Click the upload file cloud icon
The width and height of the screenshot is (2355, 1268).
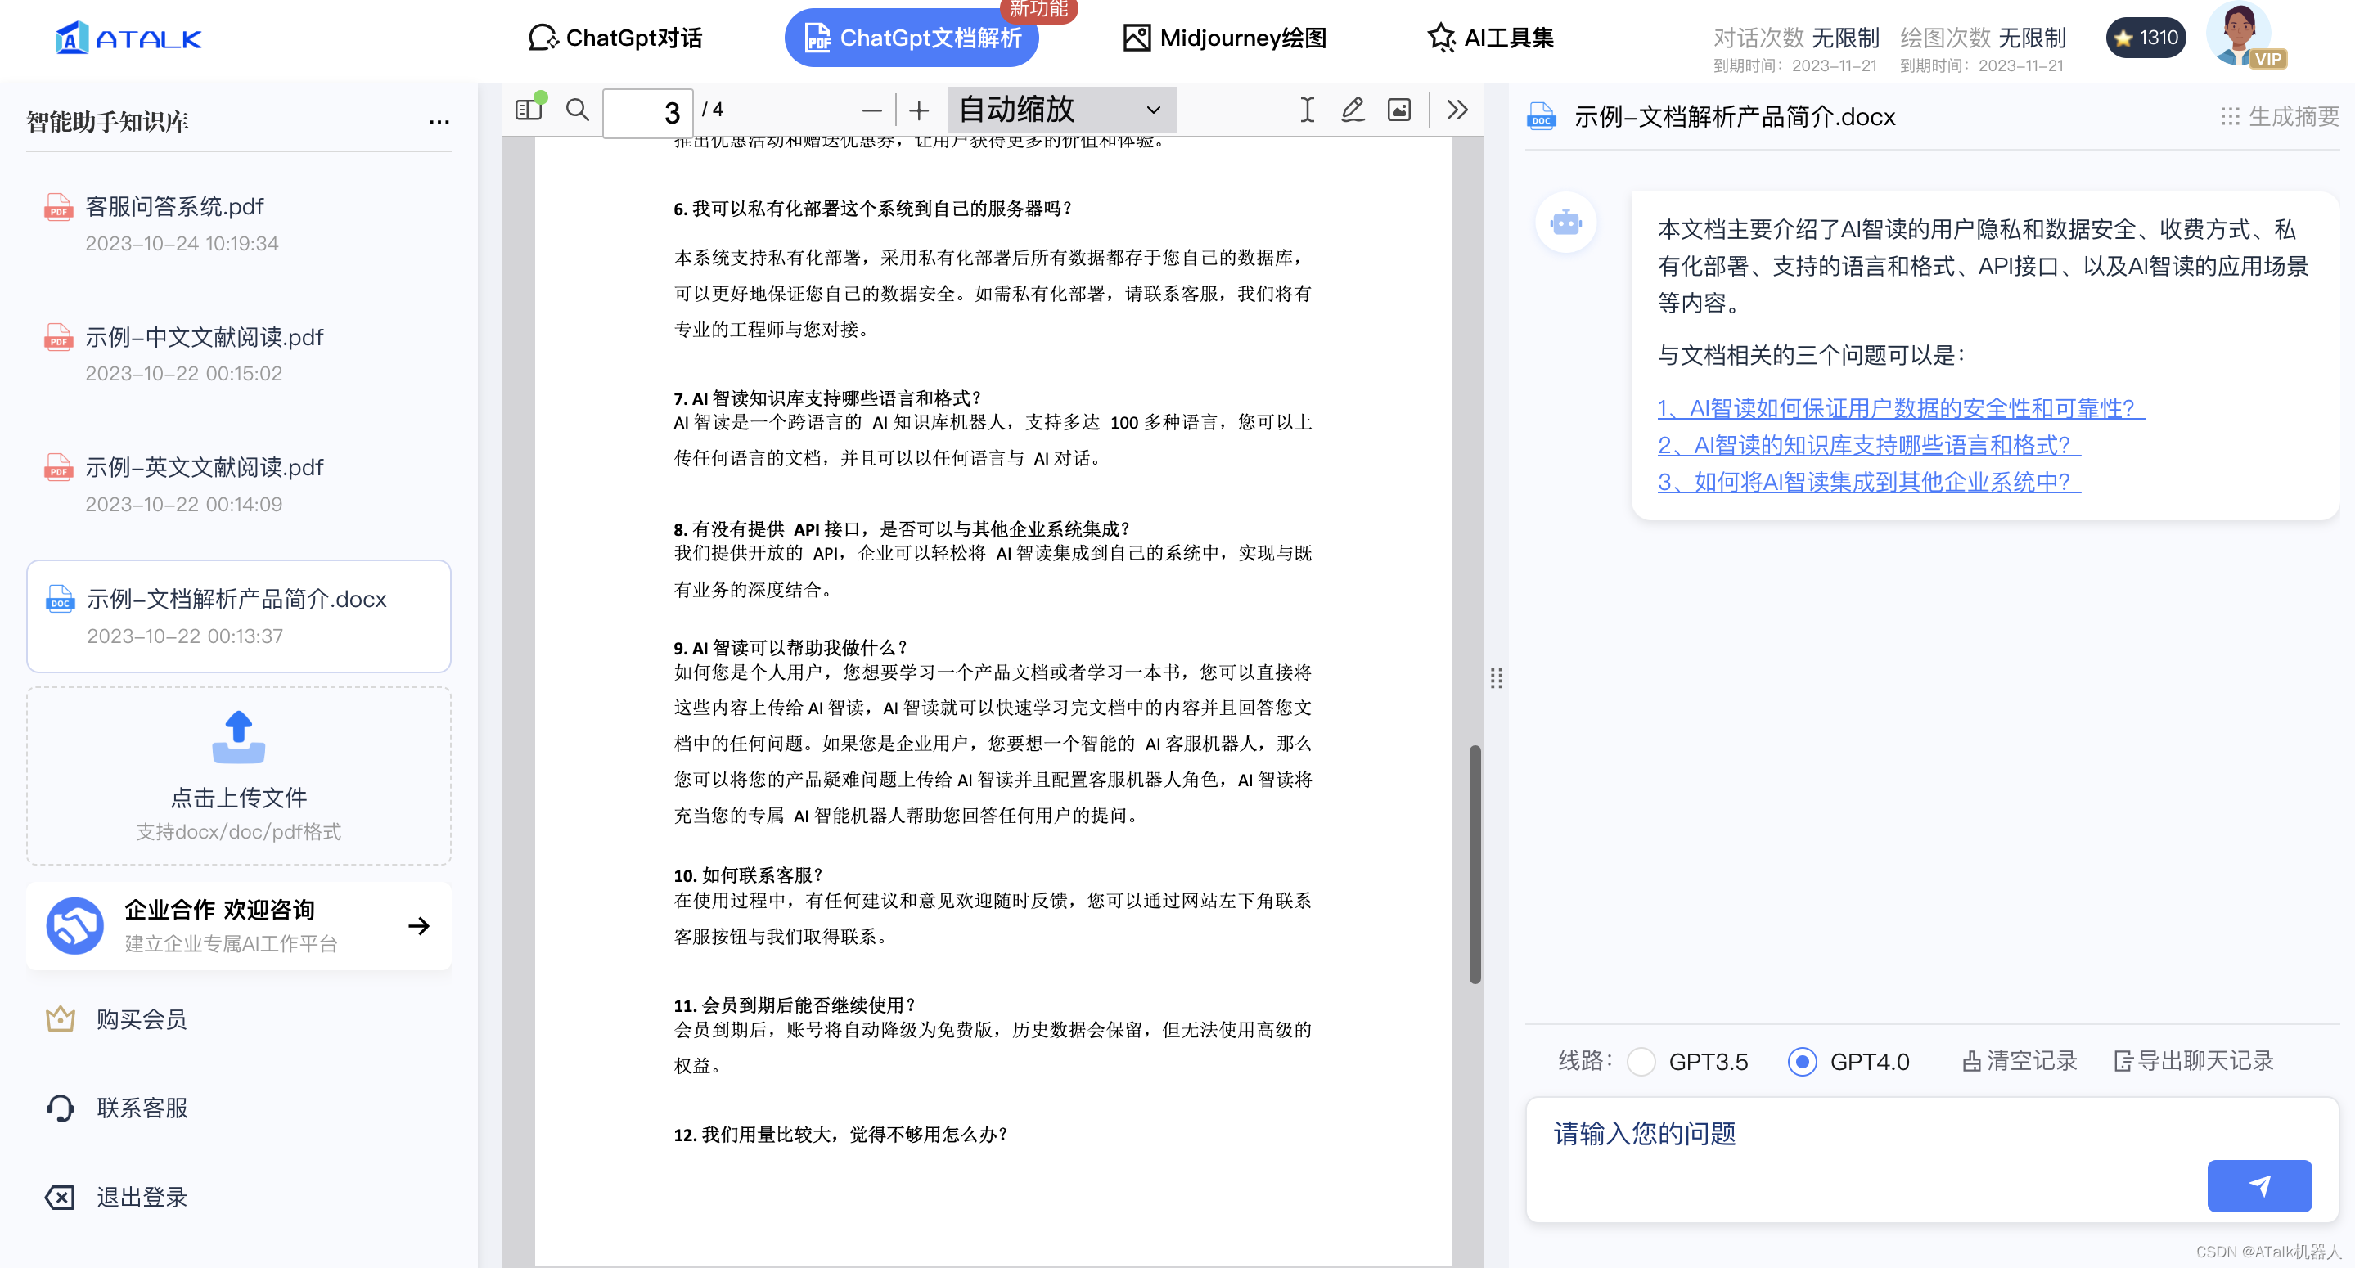[x=239, y=737]
